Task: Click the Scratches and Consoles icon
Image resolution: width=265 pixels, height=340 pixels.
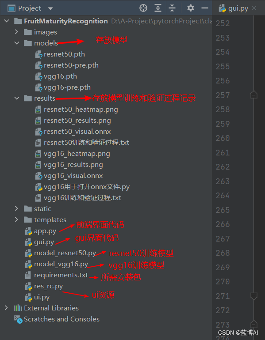Action: 18,319
